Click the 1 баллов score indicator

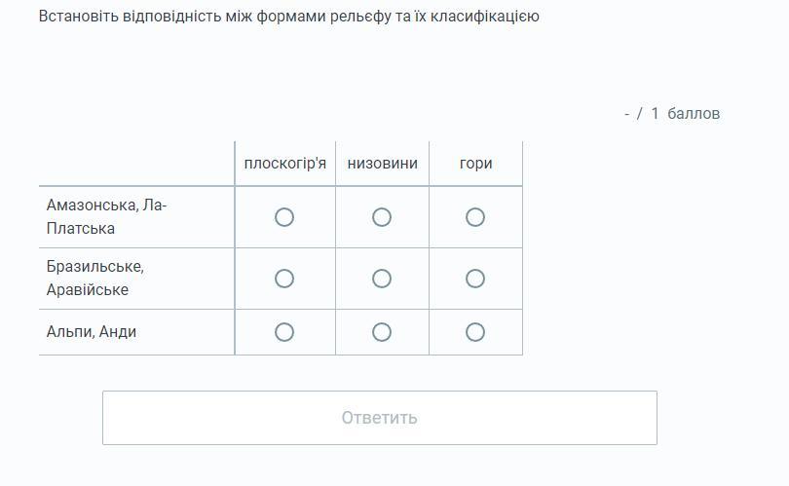coord(685,114)
